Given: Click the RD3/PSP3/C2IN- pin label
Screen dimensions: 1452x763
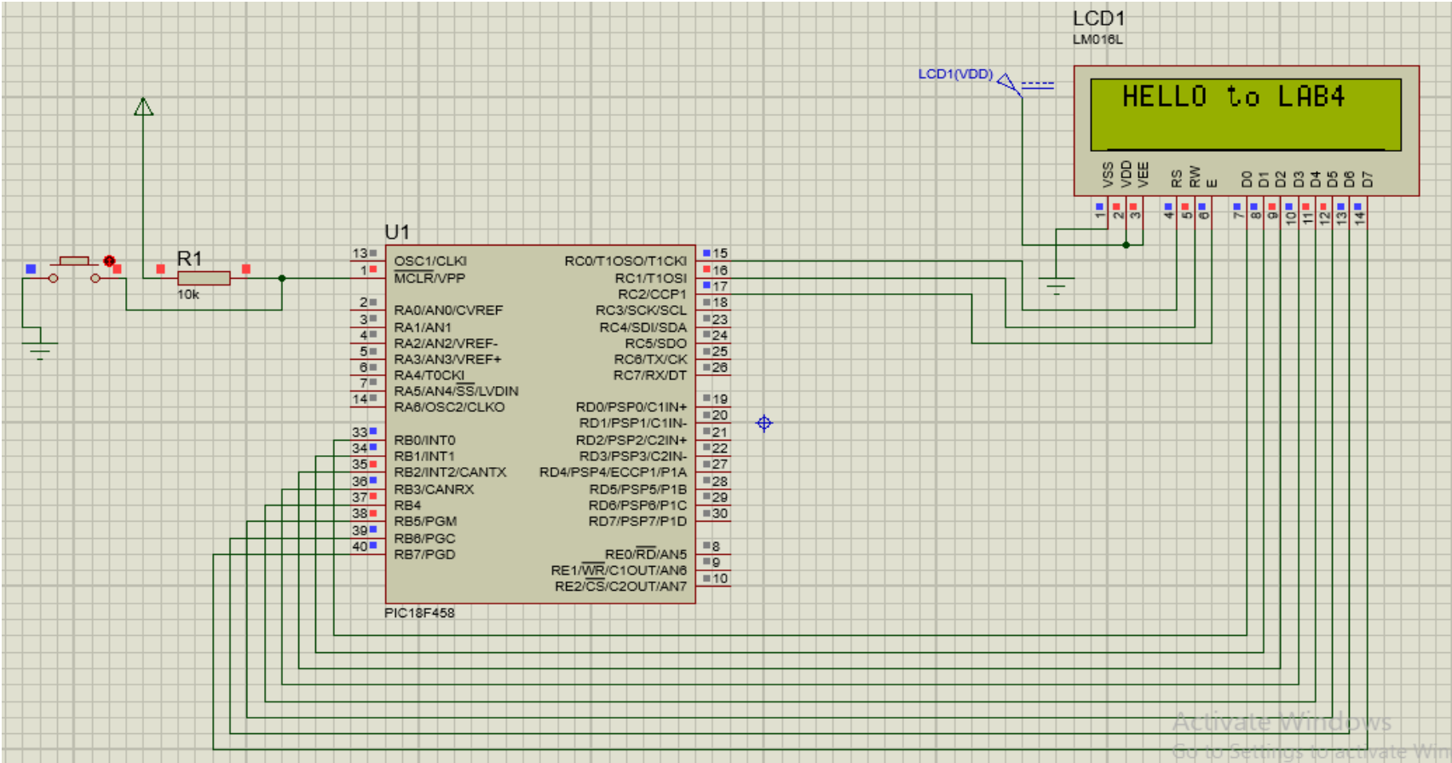Looking at the screenshot, I should point(633,457).
